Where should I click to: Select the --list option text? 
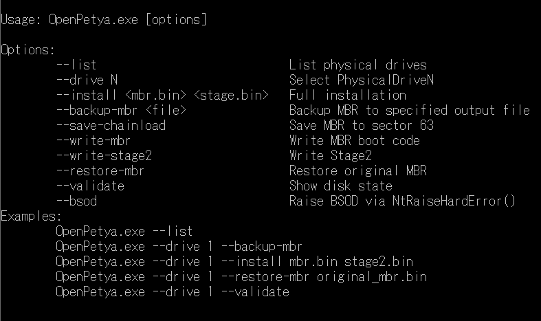pyautogui.click(x=76, y=65)
